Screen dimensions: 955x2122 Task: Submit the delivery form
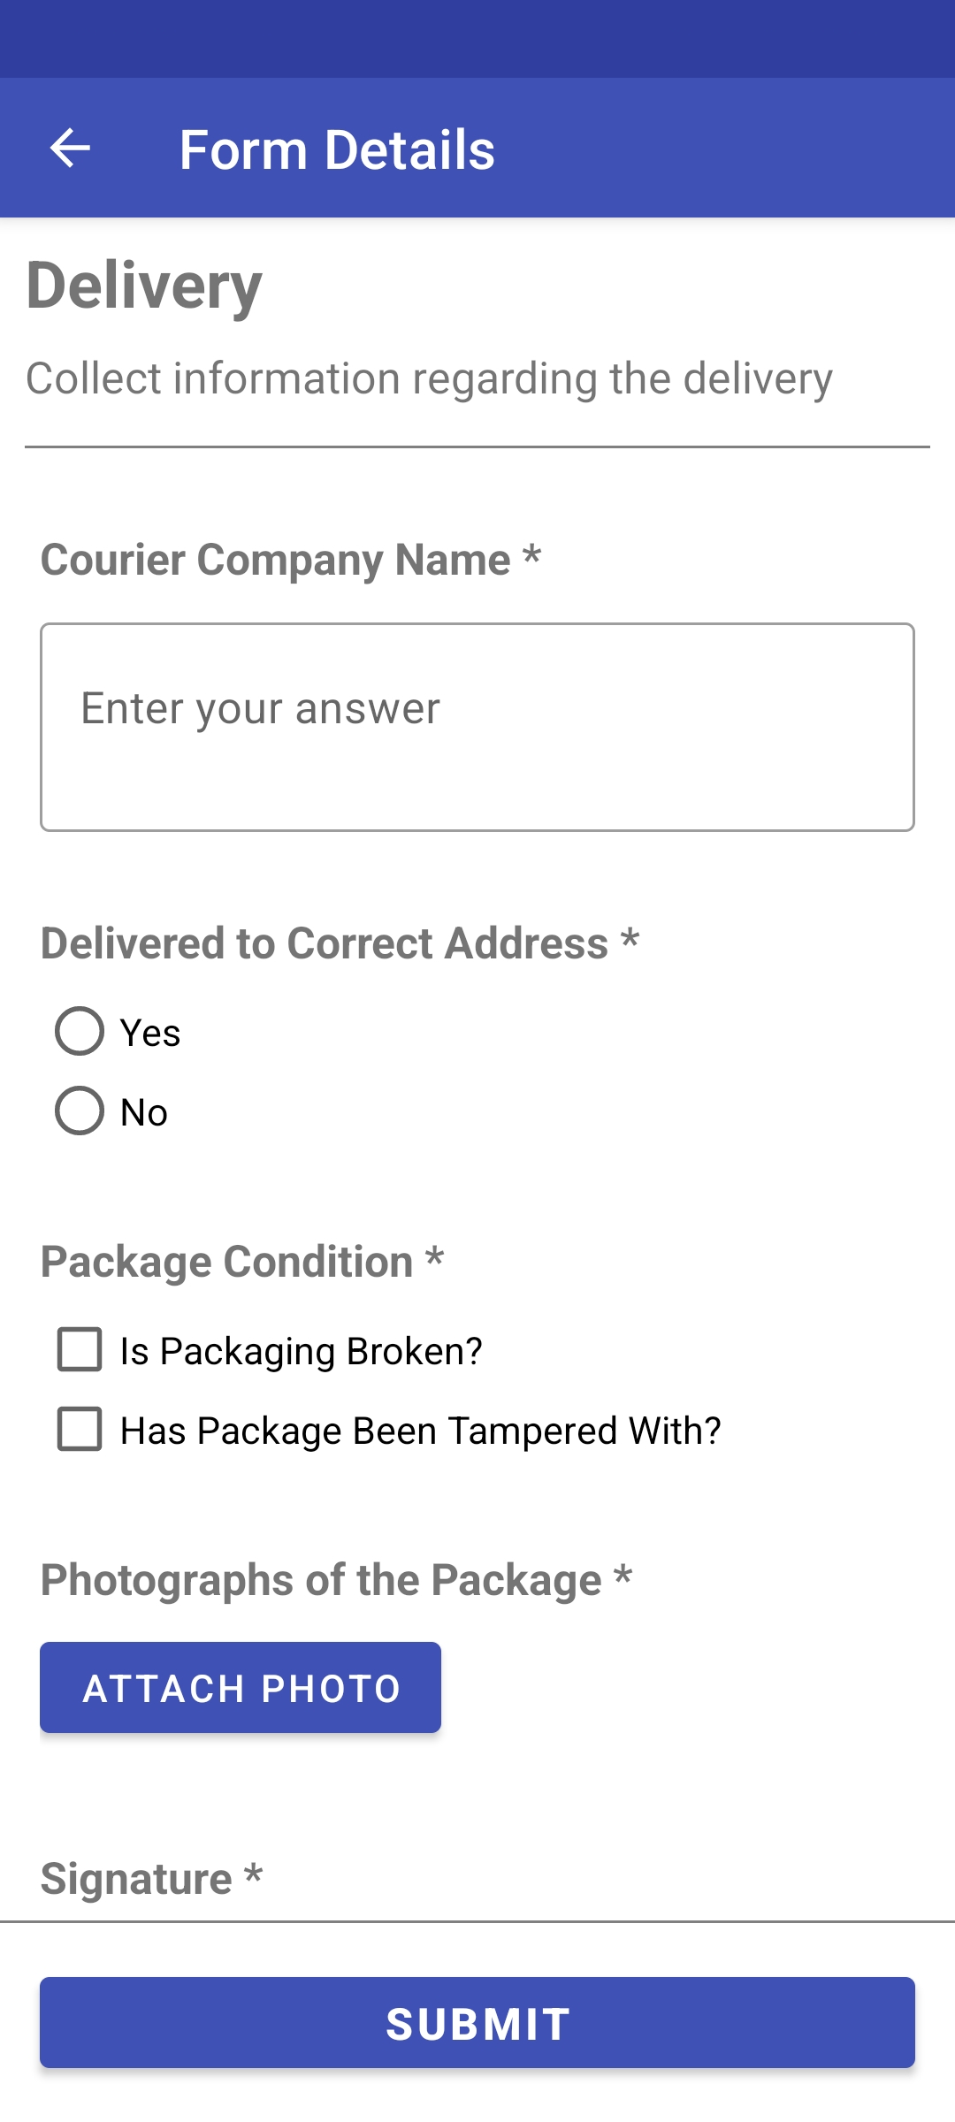[x=477, y=2023]
